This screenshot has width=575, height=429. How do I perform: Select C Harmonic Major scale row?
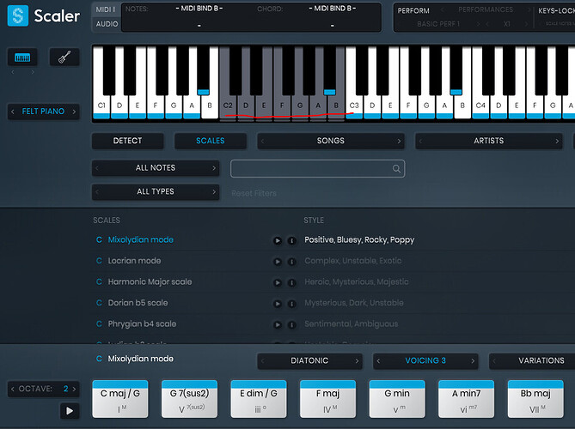(144, 281)
